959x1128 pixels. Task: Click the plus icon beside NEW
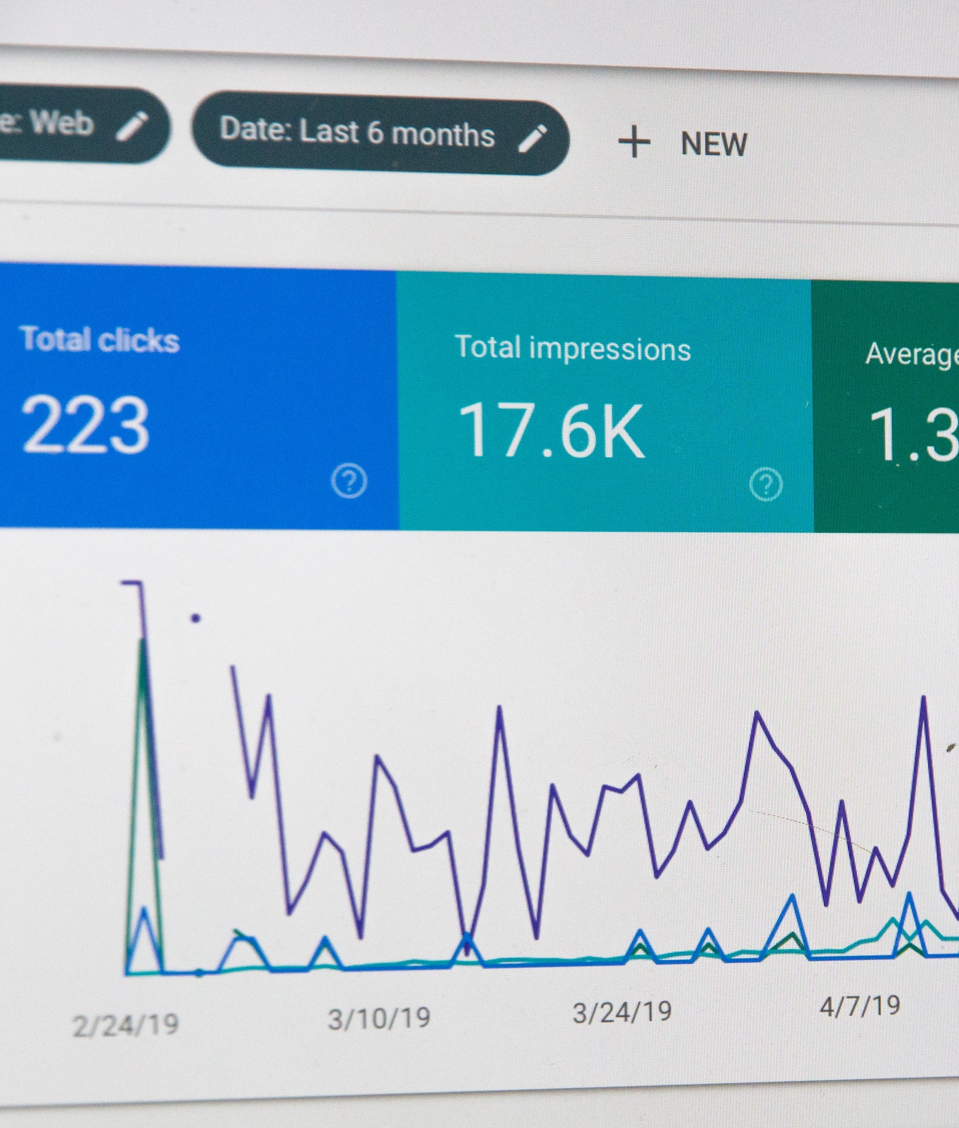[x=634, y=143]
